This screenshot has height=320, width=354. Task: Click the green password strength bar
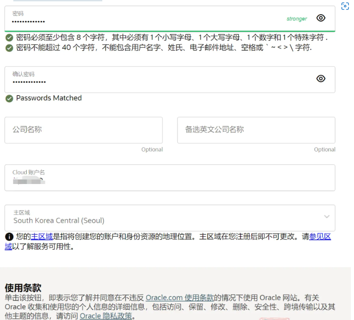[x=169, y=32]
